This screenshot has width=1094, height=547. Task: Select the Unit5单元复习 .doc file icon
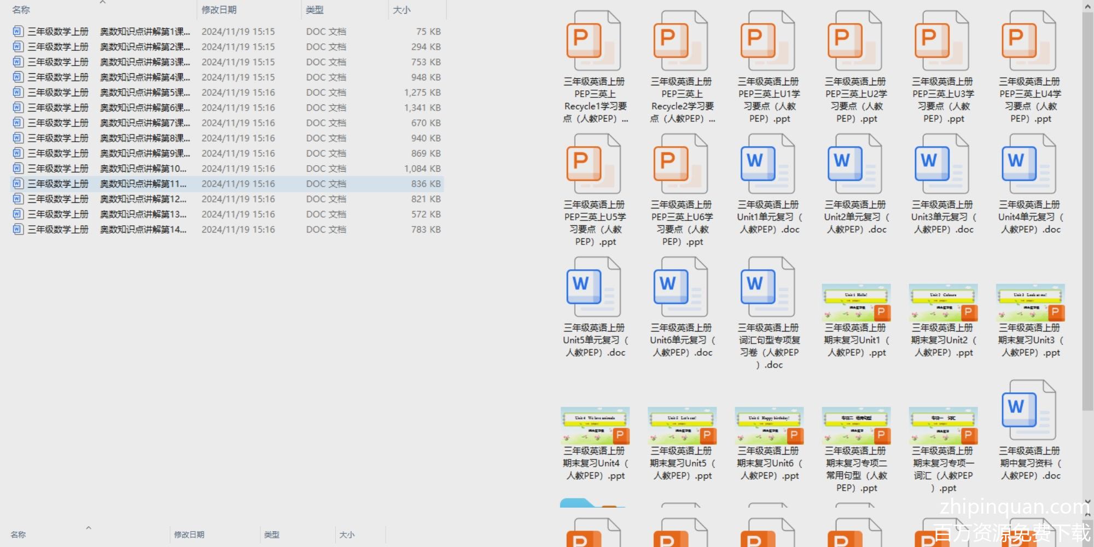point(593,287)
